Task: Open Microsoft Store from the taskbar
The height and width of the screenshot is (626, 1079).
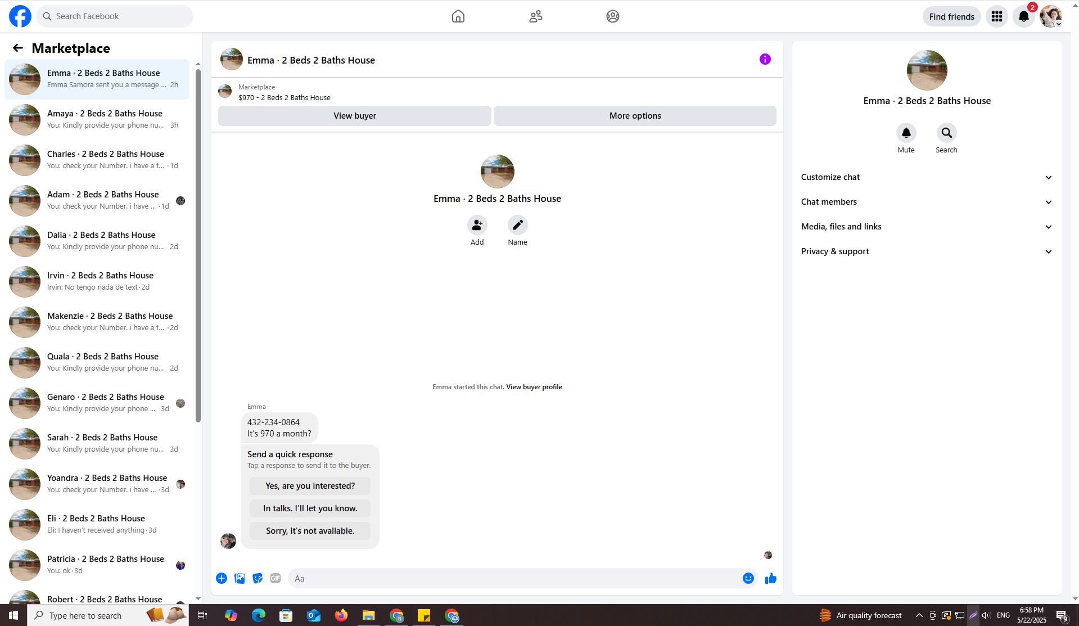Action: tap(286, 615)
